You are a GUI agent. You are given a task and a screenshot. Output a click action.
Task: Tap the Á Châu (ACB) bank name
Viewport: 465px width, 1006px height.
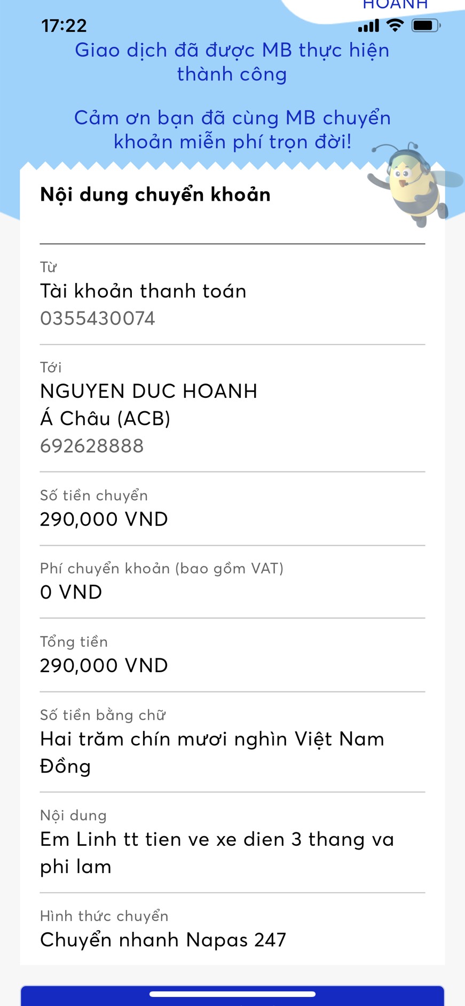105,419
